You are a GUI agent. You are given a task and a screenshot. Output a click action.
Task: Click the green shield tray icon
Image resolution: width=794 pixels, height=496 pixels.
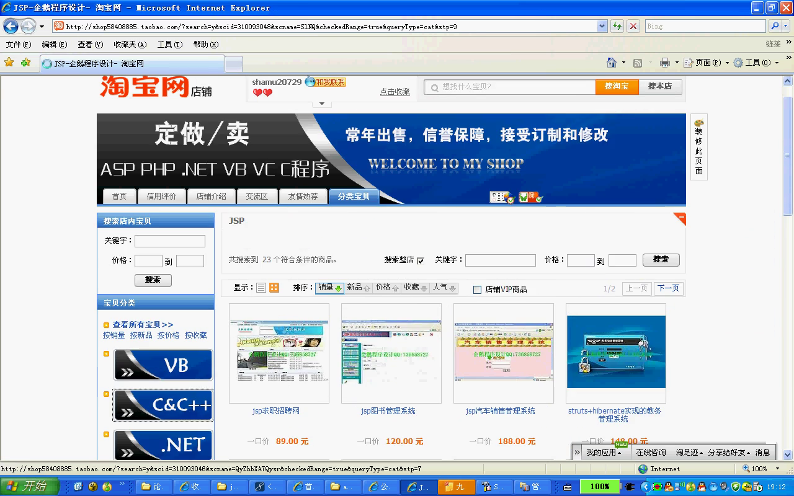point(736,487)
